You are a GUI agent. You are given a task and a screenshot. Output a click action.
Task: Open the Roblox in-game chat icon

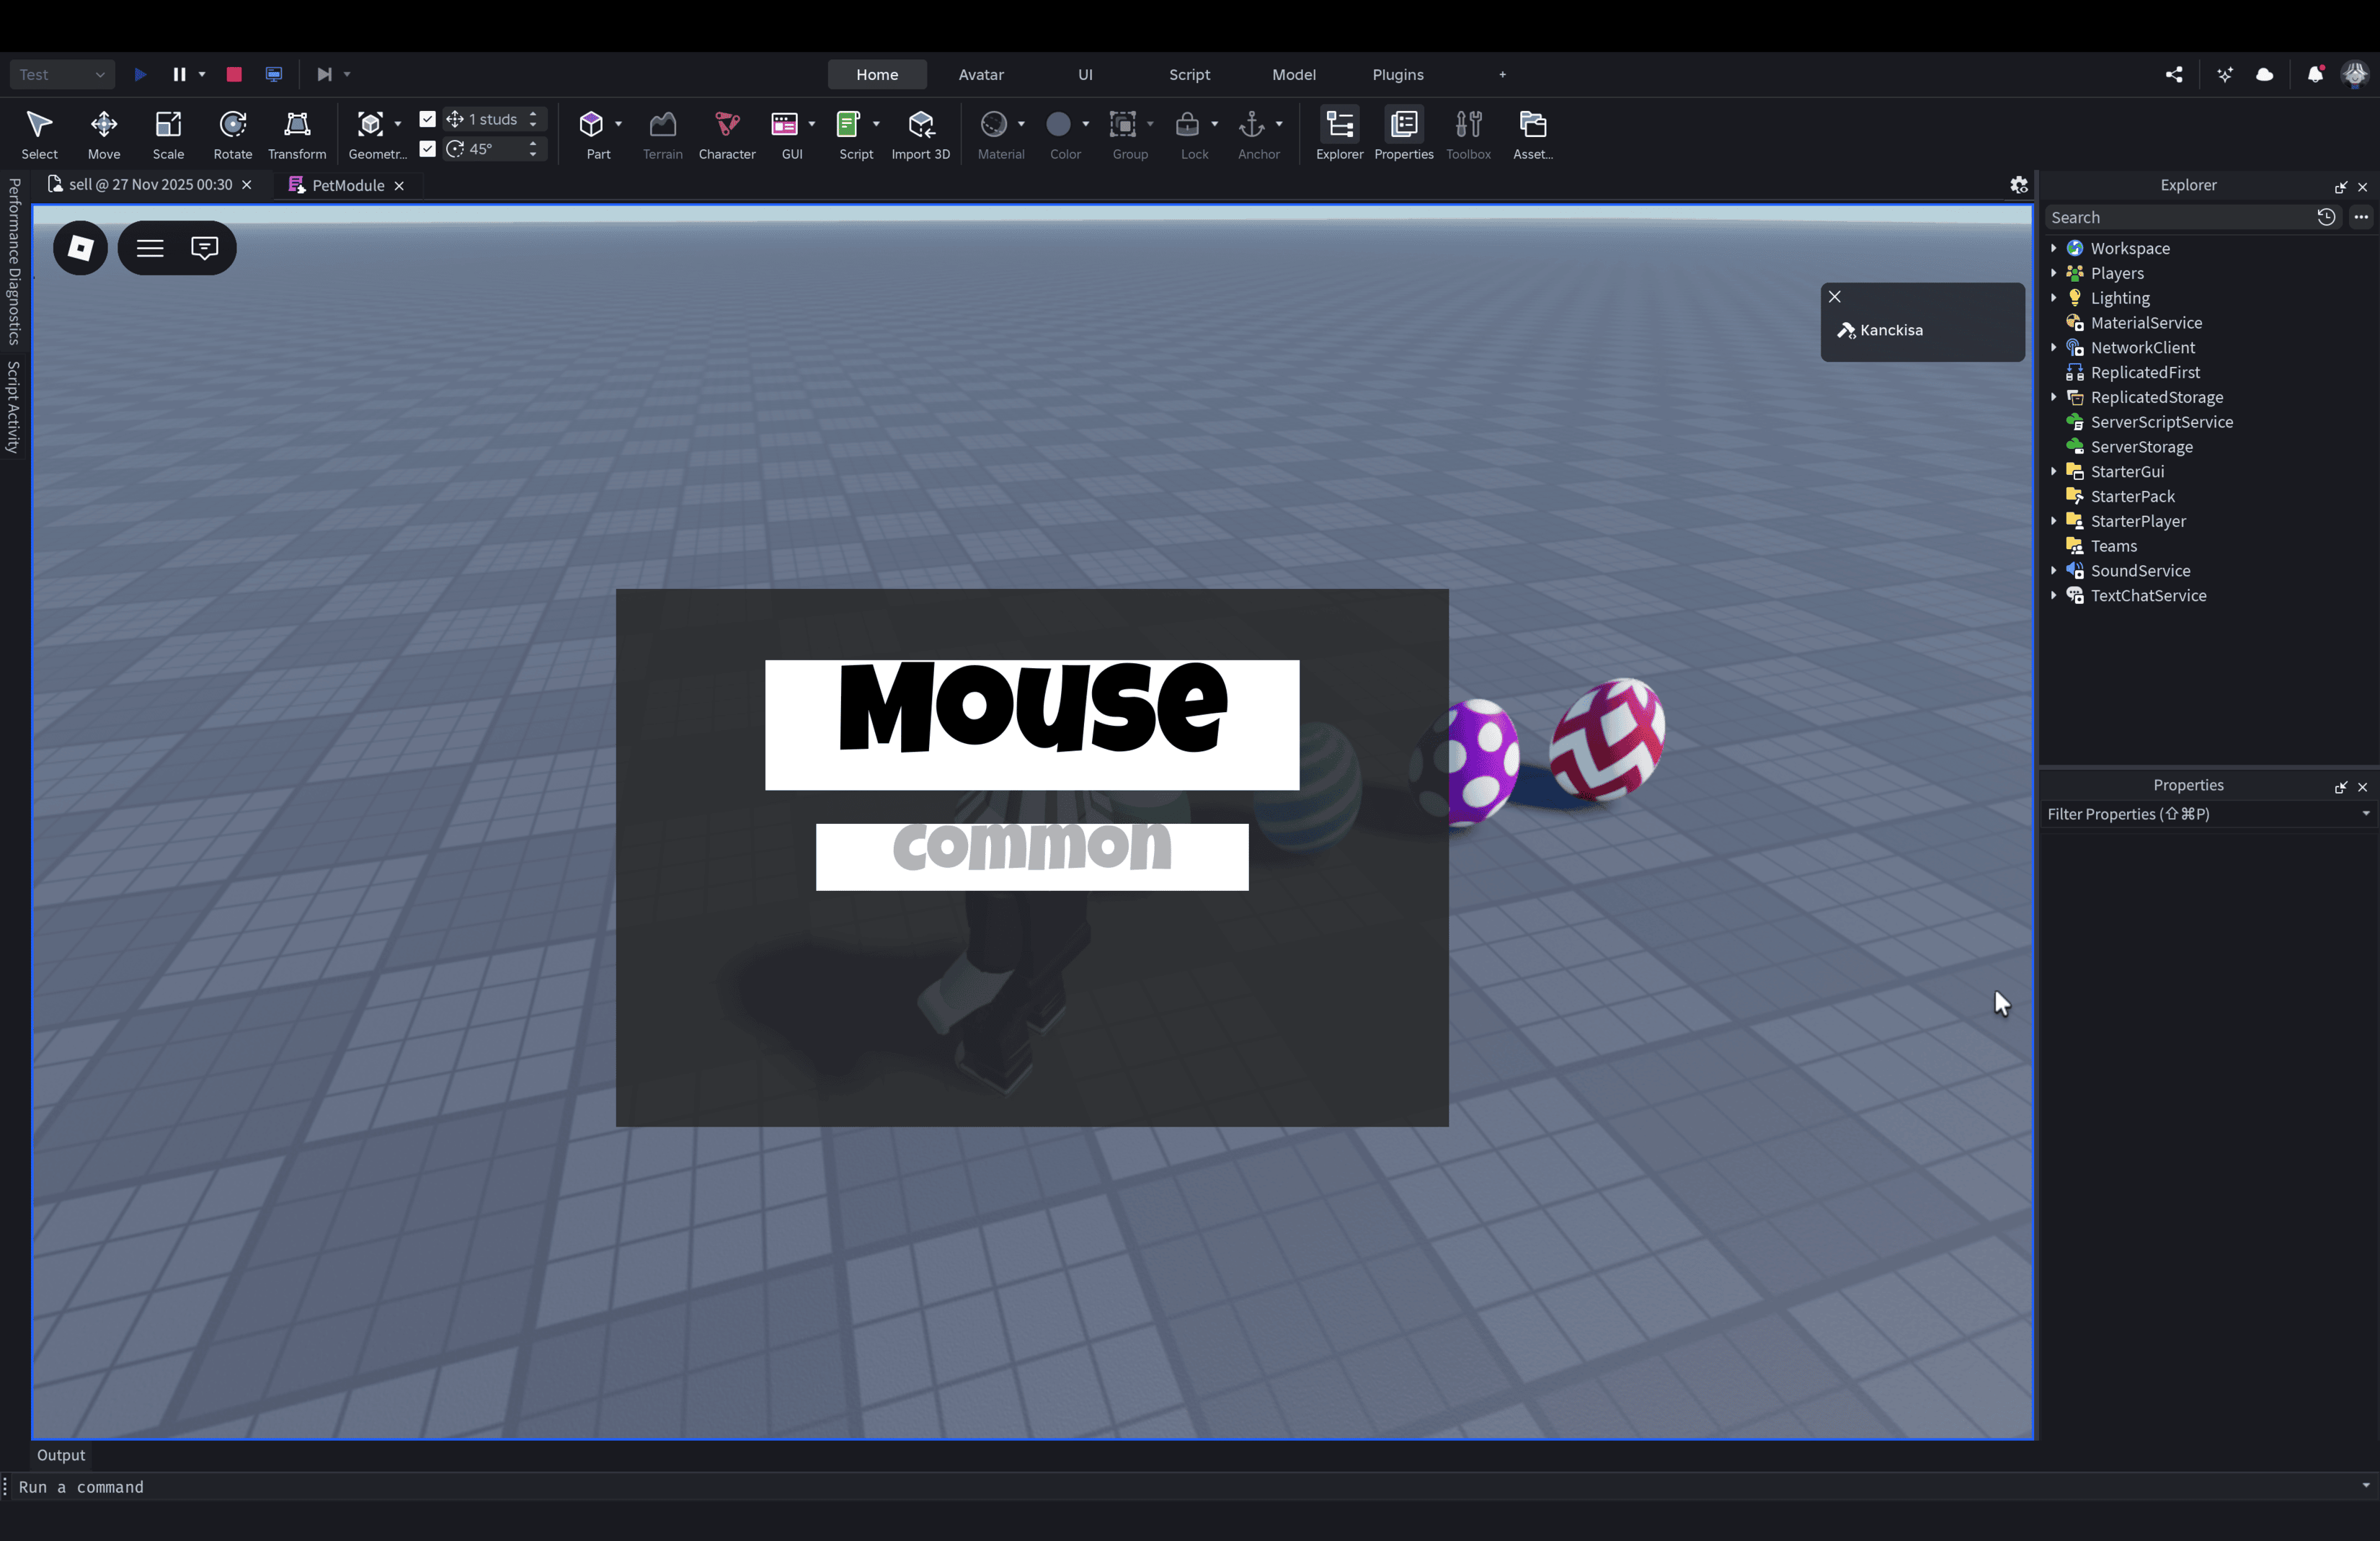pos(204,248)
